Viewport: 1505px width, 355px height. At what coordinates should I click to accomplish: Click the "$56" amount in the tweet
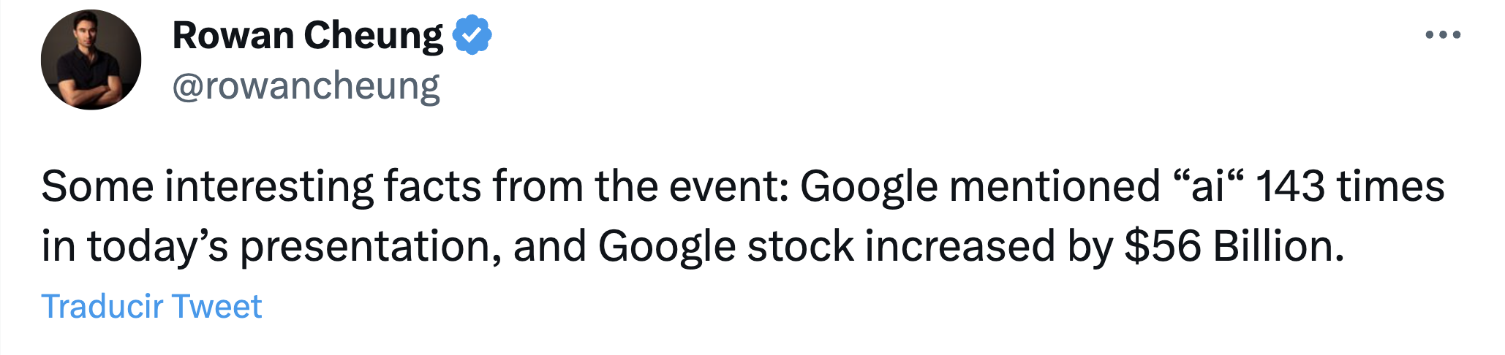coord(1162,246)
